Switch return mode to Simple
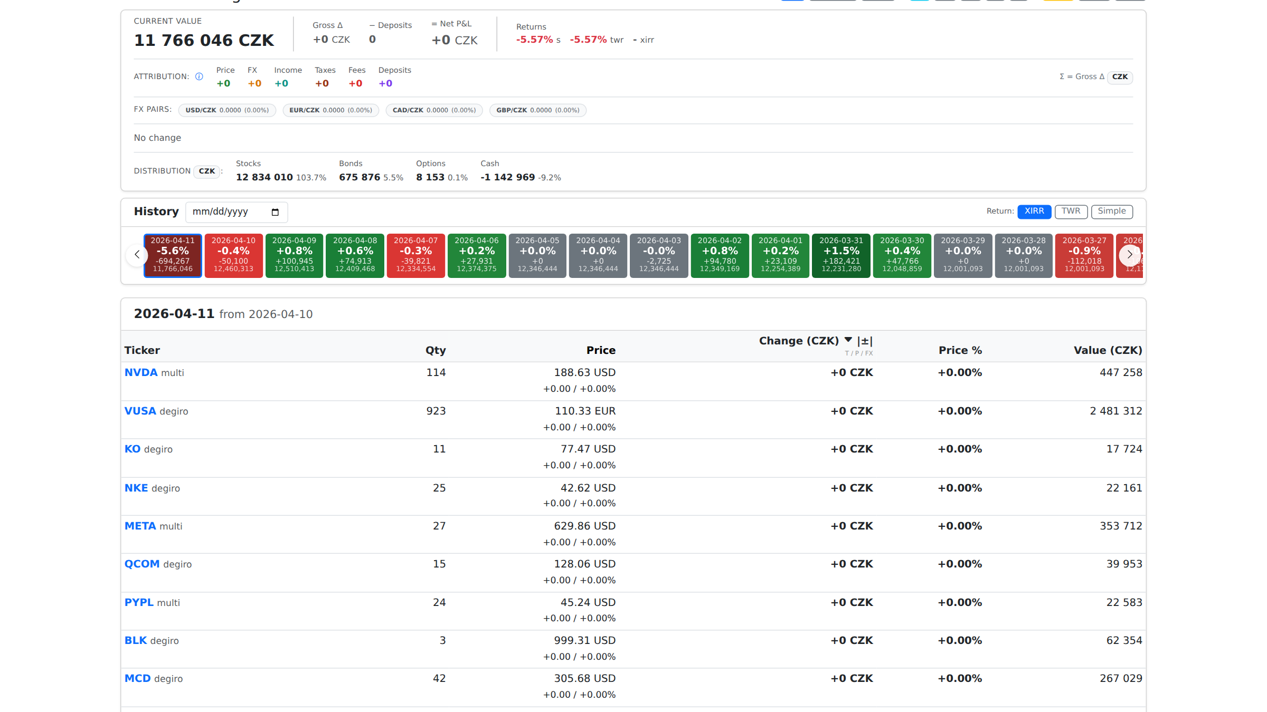The height and width of the screenshot is (712, 1267). click(1112, 211)
